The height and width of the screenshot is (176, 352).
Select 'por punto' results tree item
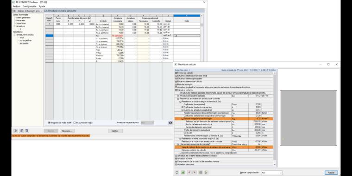click(x=24, y=43)
